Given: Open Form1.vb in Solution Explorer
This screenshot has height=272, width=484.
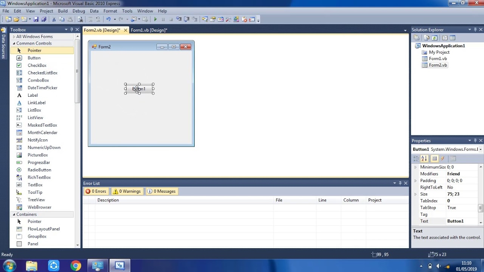Looking at the screenshot, I should pos(438,59).
